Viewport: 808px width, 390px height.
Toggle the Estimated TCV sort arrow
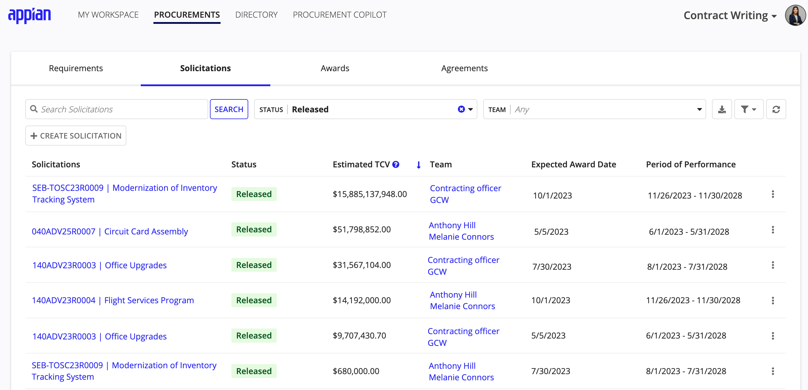pos(418,165)
